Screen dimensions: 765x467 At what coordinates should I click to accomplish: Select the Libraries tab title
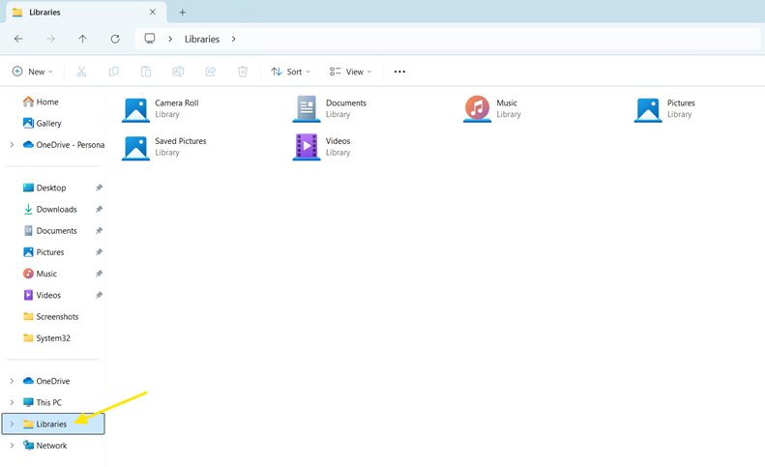(44, 13)
